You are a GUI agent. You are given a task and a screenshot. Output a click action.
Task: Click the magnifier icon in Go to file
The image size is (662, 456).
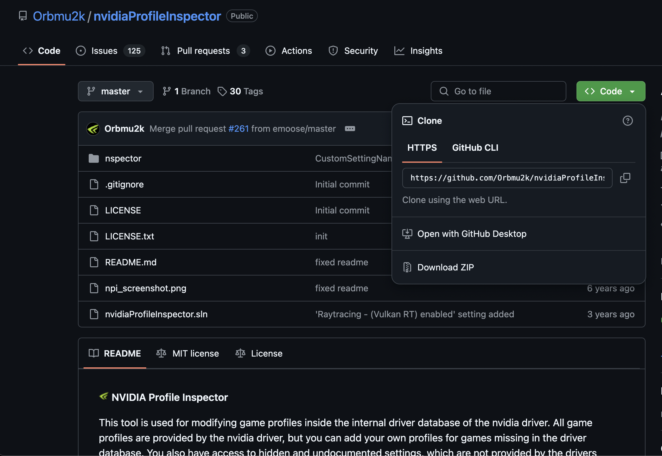point(444,91)
